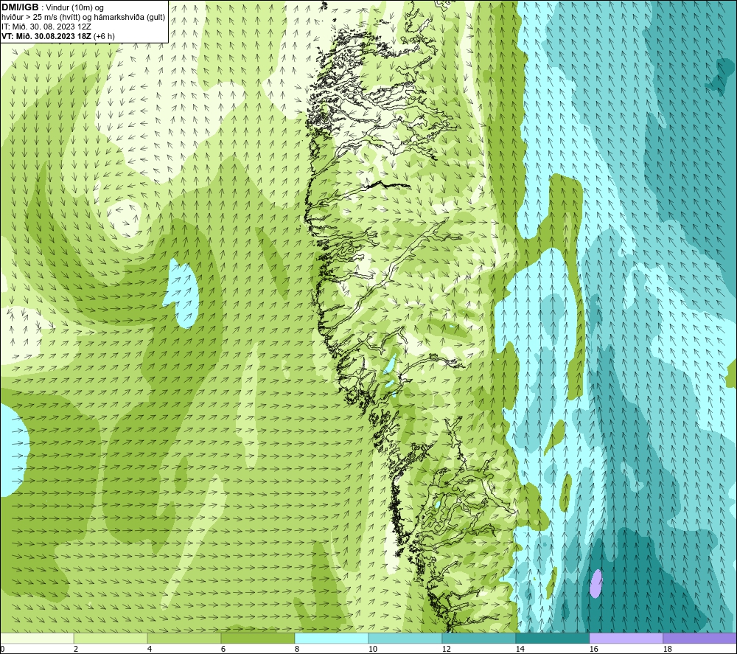Click the legend scale label "14"

520,650
